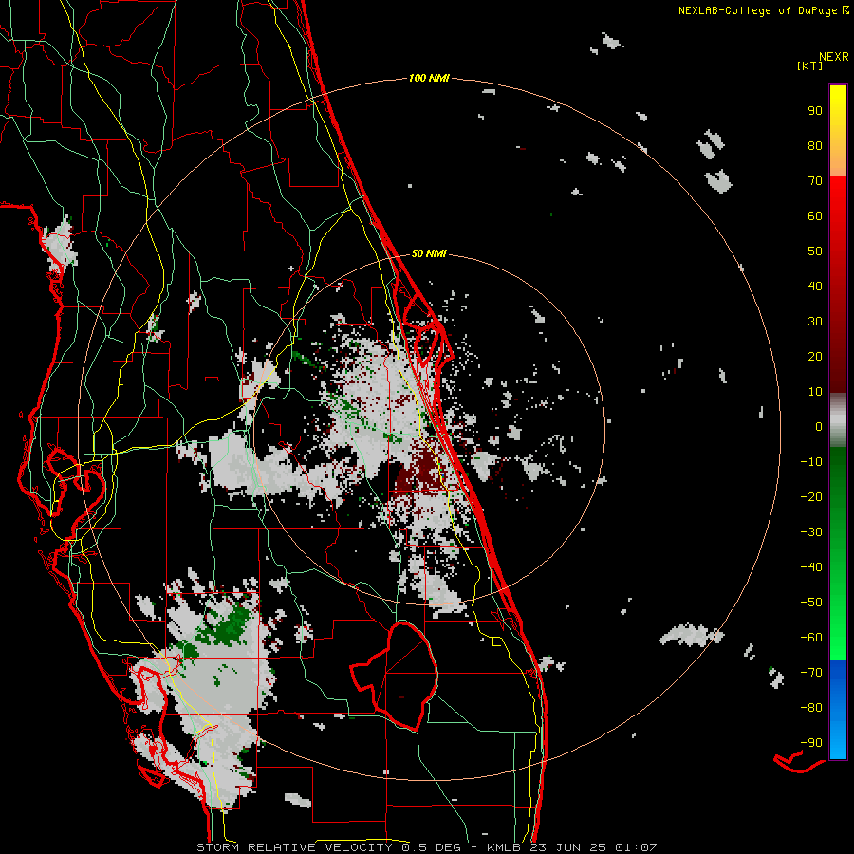This screenshot has height=854, width=854.
Task: Click the -60 value on the velocity scale
Action: 811,638
